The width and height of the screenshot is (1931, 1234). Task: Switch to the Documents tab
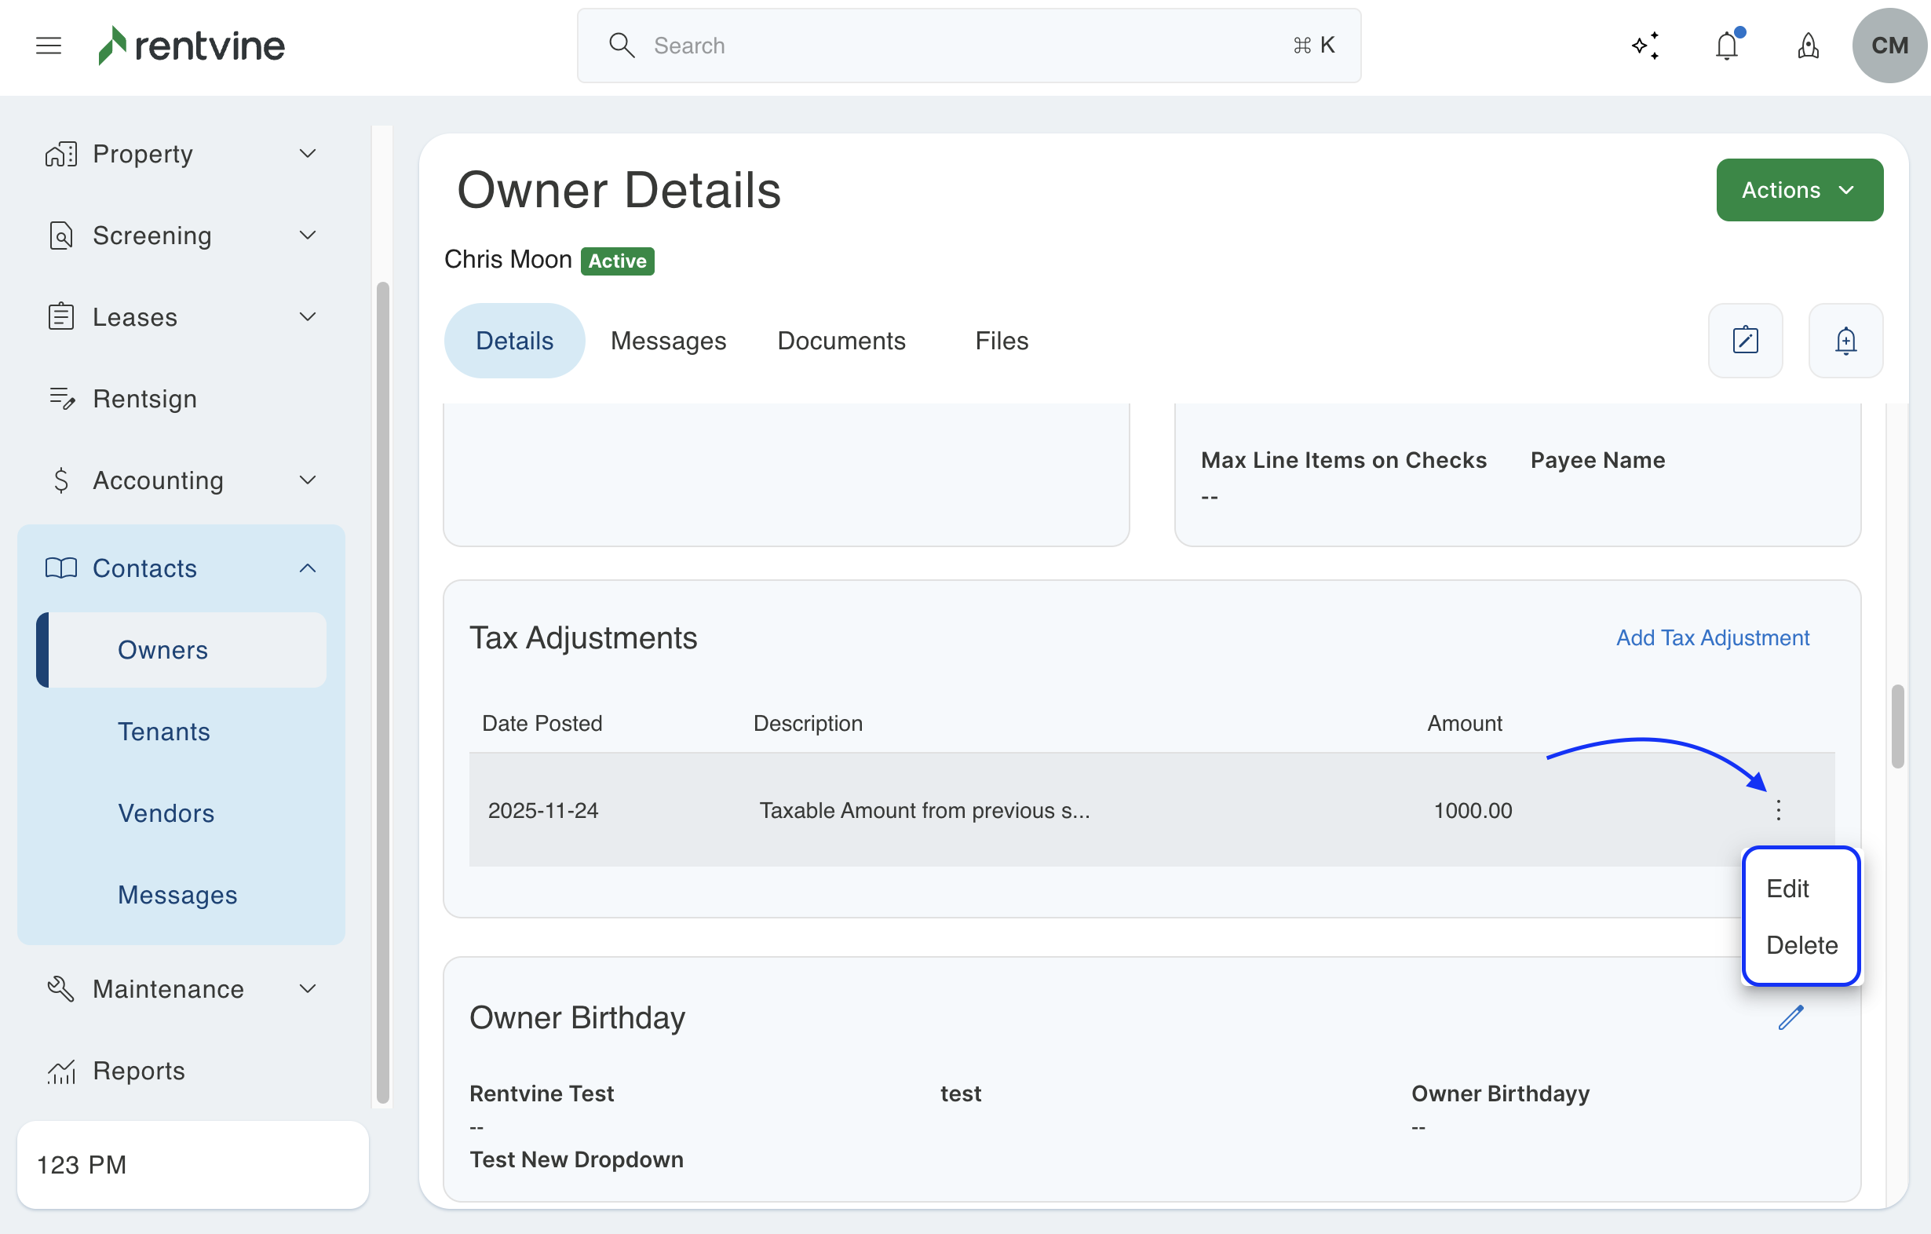click(841, 341)
